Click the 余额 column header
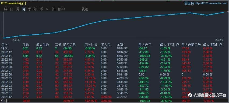The height and width of the screenshot is (103, 229). (x=120, y=45)
